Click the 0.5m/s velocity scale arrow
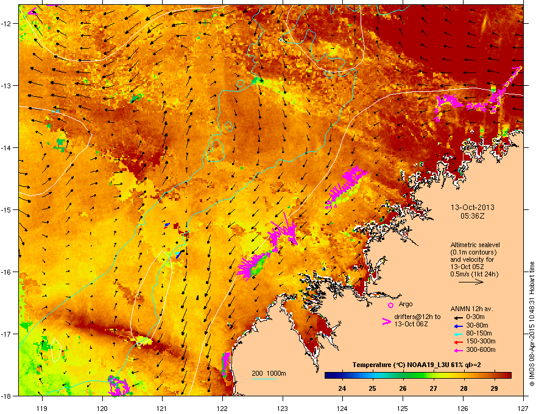The image size is (536, 414). tap(471, 282)
